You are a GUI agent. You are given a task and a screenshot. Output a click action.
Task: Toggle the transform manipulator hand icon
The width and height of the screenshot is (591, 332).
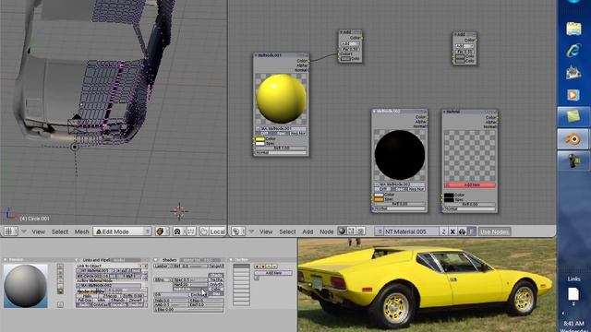204,231
